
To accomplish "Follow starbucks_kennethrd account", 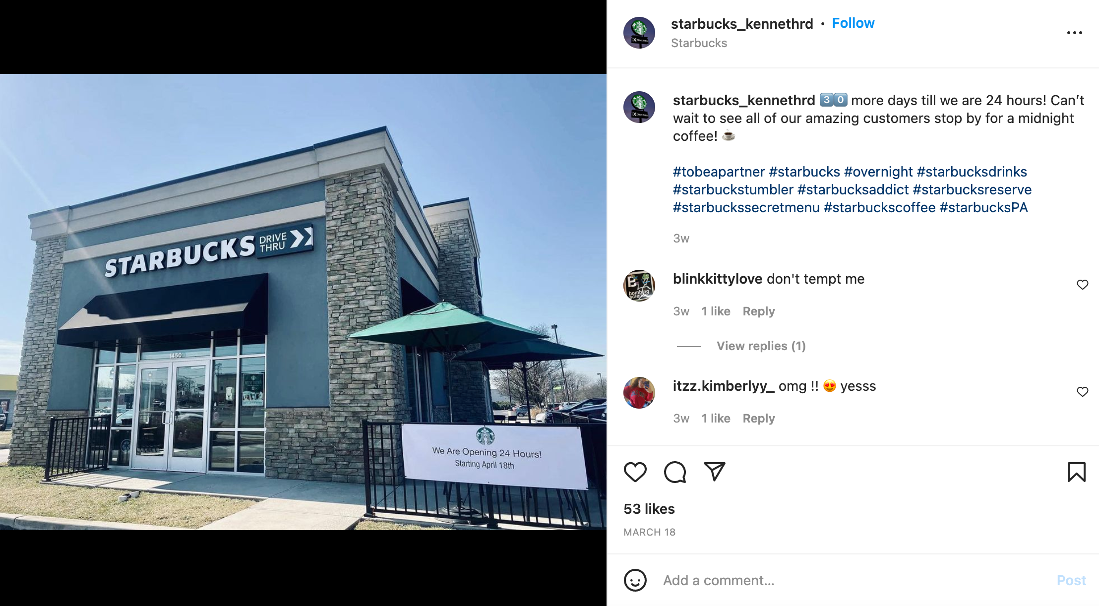I will click(853, 23).
